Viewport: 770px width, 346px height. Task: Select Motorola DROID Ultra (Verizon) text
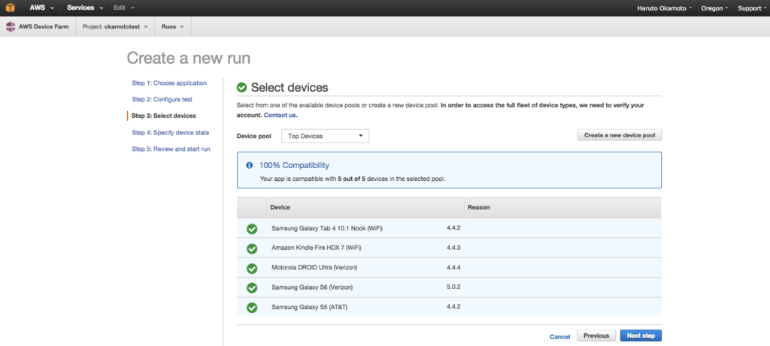(314, 268)
